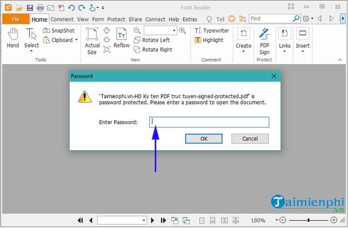
Task: Open the search settings gear dropdown
Action: [308, 19]
